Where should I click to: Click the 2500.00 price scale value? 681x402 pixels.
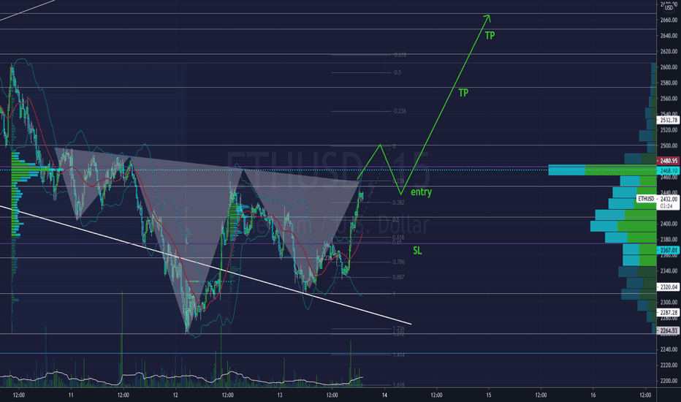(x=669, y=145)
